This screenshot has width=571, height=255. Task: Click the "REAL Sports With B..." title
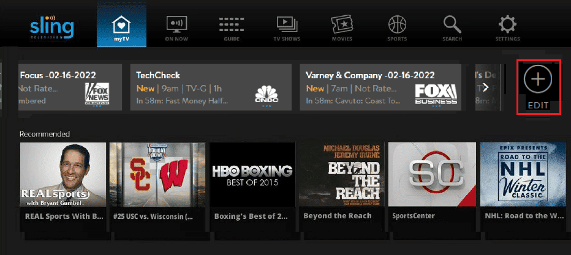[x=64, y=216]
